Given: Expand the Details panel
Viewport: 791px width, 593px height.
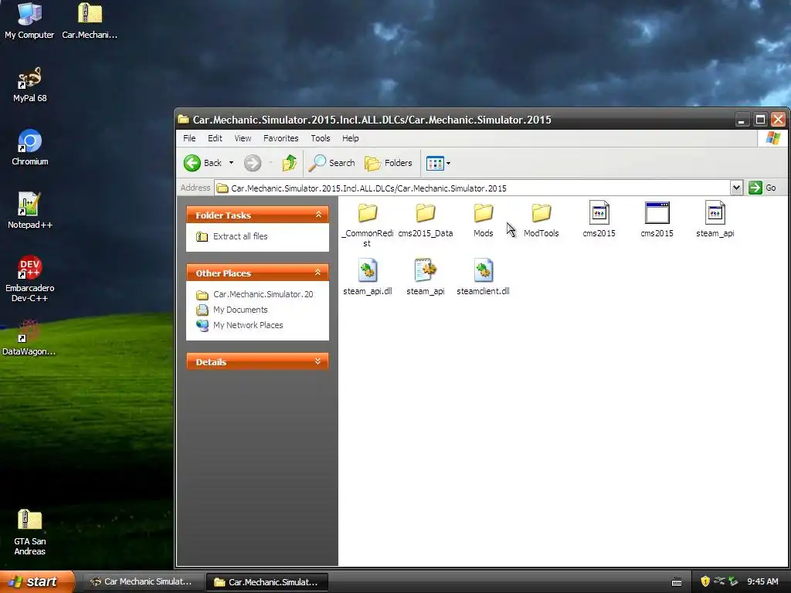Looking at the screenshot, I should click(317, 361).
